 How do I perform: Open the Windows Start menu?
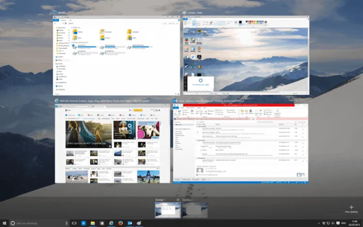tap(4, 223)
